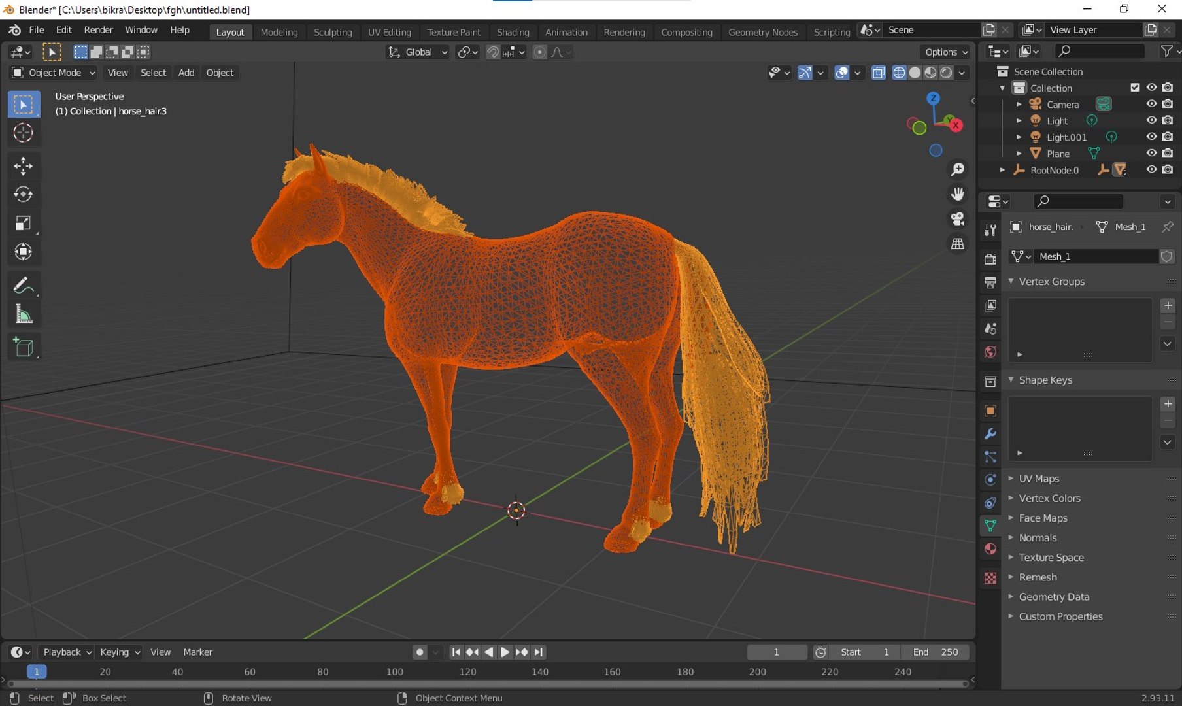Open the World properties tab
The image size is (1182, 706).
990,352
